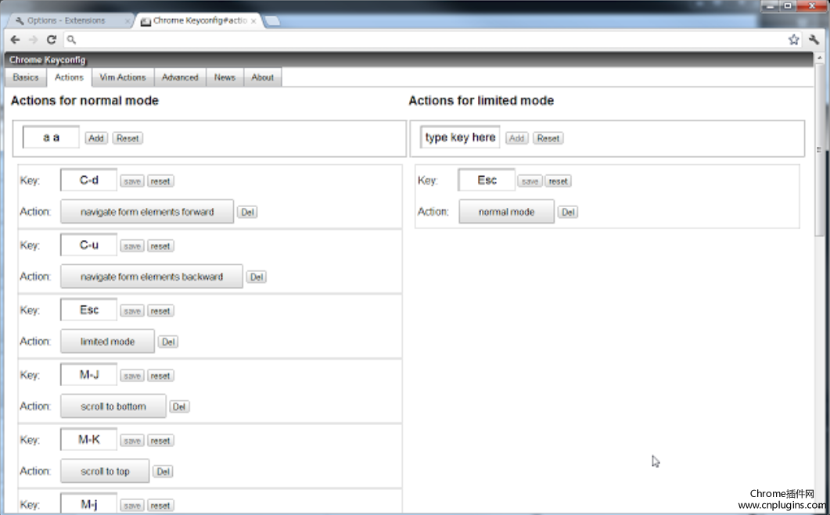This screenshot has width=830, height=515.
Task: Save the M-K key binding
Action: tap(132, 441)
